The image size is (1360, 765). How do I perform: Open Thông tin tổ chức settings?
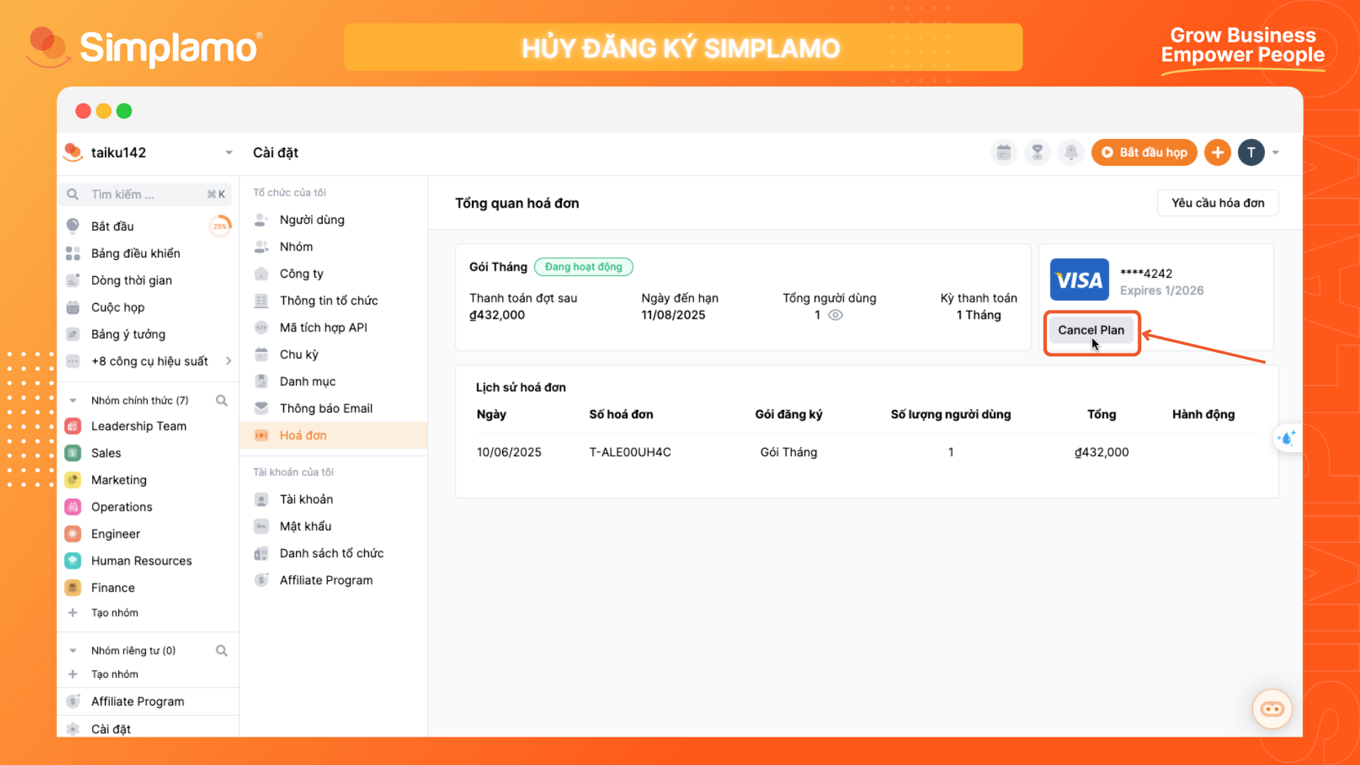(329, 300)
